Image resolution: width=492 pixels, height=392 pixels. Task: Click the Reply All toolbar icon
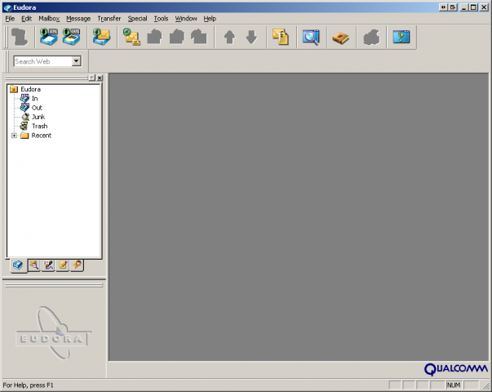(x=177, y=37)
